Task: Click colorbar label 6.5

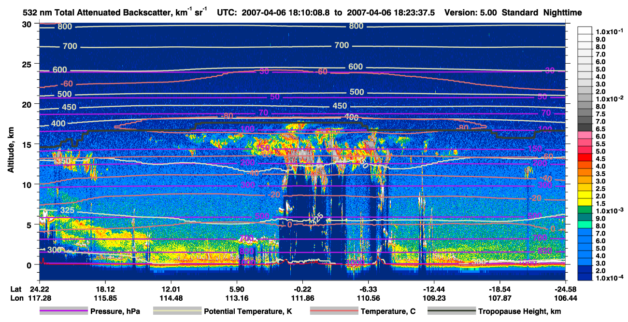Action: coord(601,129)
